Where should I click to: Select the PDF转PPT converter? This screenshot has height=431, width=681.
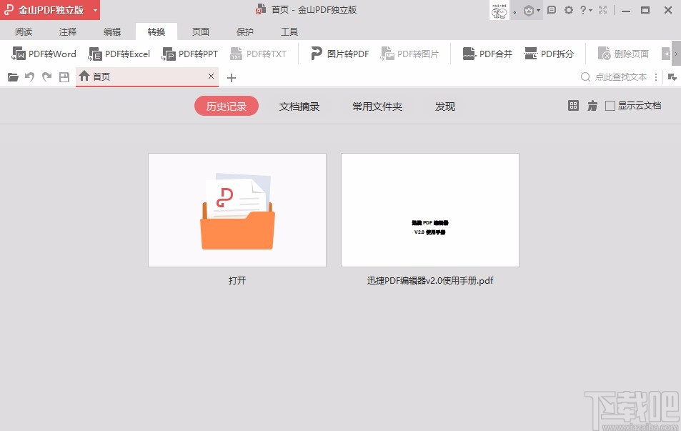pos(189,53)
